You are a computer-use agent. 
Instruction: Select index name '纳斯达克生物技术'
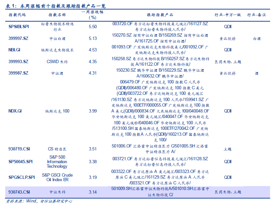click(57, 50)
